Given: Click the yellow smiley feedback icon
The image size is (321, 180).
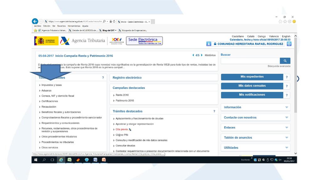Looking at the screenshot, I should (x=294, y=22).
